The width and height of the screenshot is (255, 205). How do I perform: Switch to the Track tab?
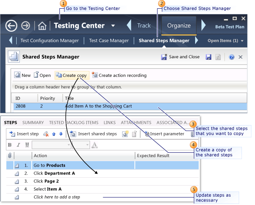[144, 25]
